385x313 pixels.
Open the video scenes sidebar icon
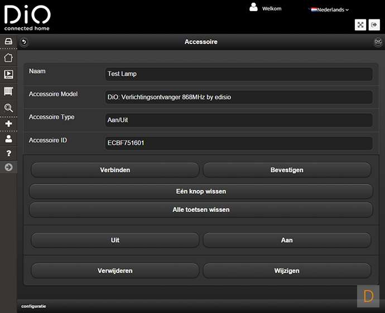click(x=8, y=74)
